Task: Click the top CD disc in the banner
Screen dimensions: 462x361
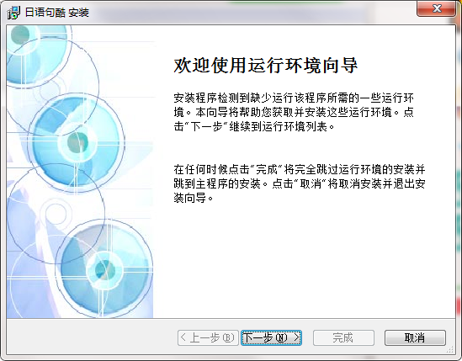Action: [x=37, y=55]
